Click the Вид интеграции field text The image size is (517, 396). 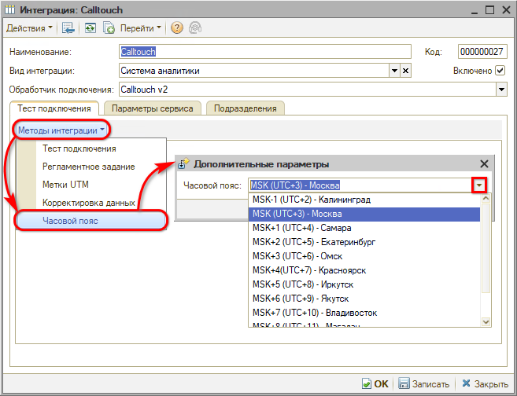click(254, 71)
